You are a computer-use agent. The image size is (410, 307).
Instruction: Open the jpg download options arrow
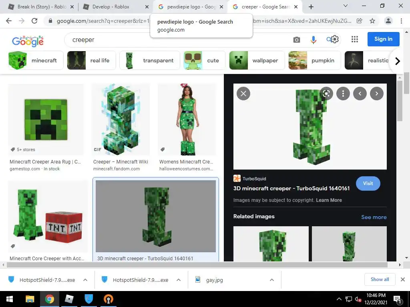click(272, 280)
